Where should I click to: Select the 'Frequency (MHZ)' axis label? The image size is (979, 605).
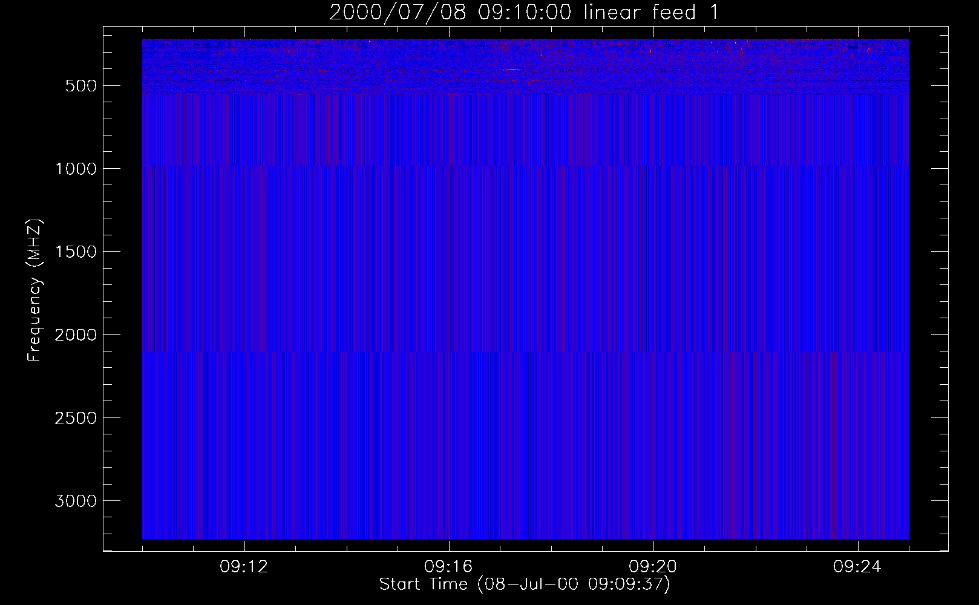(x=35, y=290)
